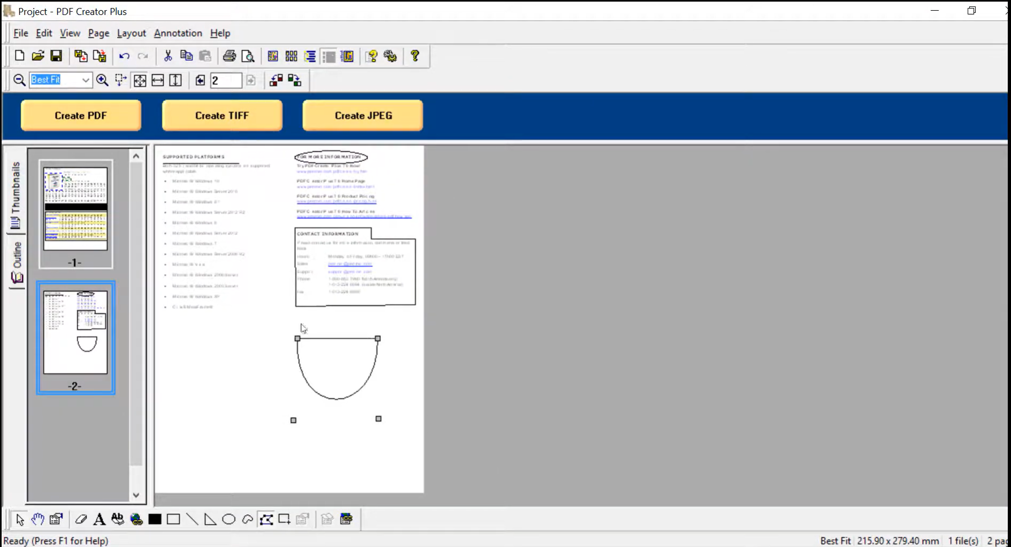
Task: Save the project with the floppy disk icon
Action: pos(56,56)
